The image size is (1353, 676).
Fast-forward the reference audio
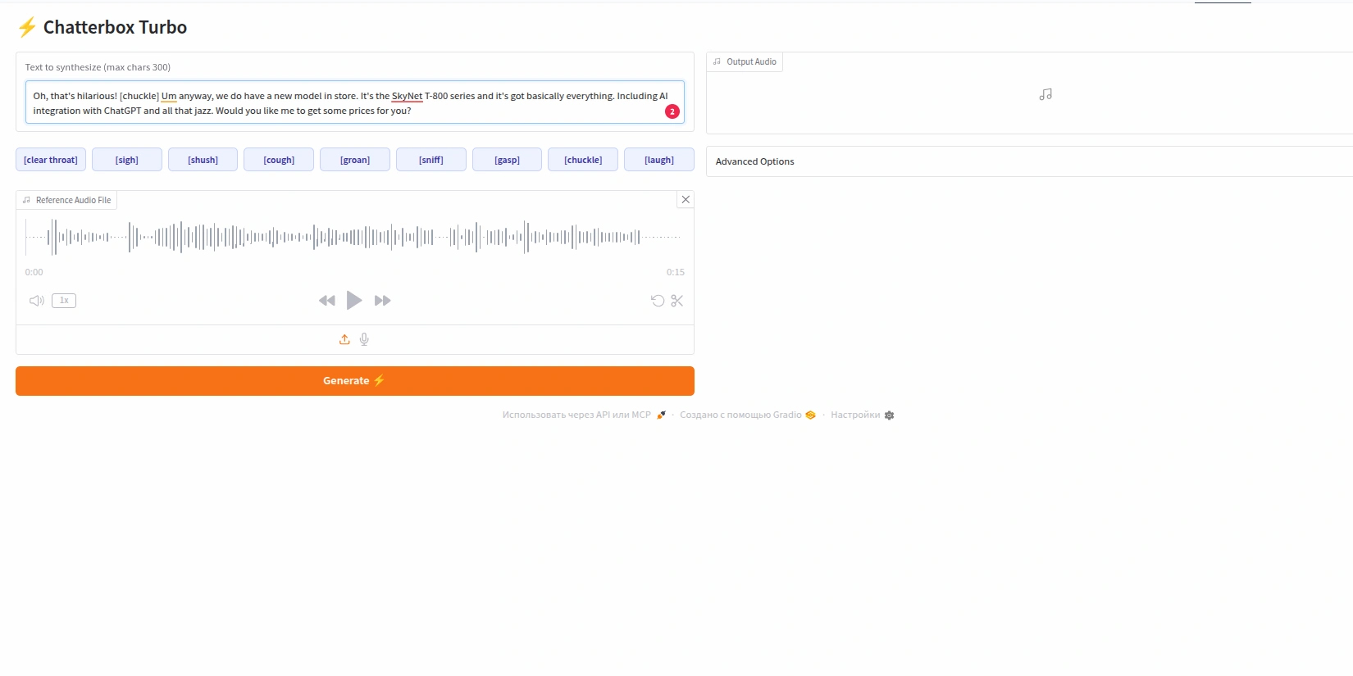[x=382, y=301]
